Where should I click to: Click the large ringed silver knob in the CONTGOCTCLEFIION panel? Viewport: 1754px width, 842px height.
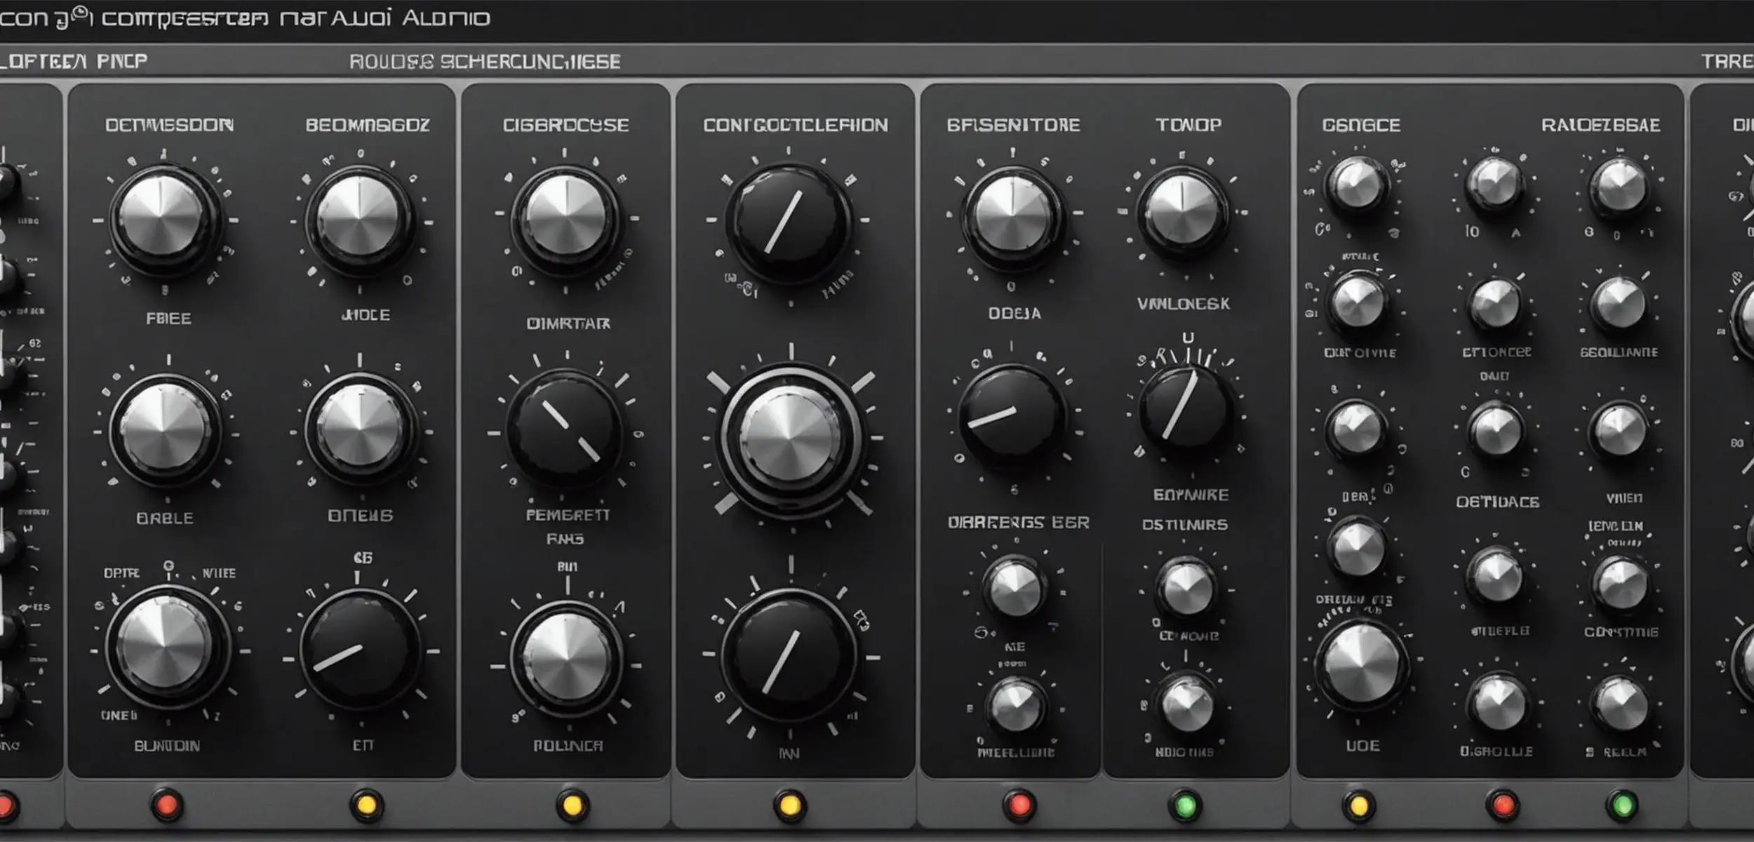[791, 438]
